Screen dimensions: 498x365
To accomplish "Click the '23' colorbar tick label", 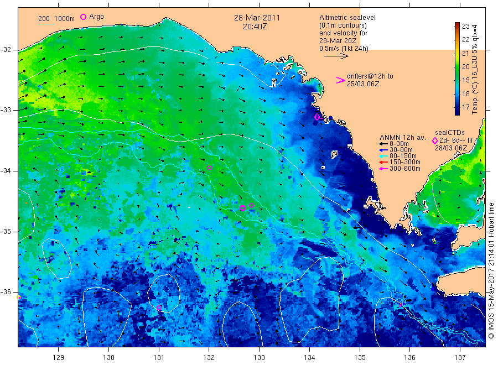I will pyautogui.click(x=465, y=27).
